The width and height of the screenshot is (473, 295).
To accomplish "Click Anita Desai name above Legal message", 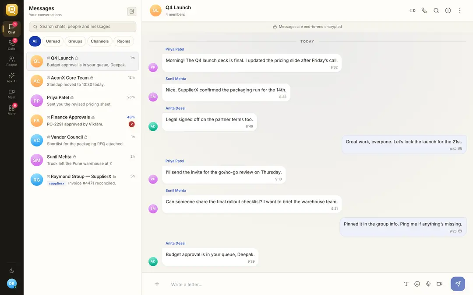I will click(175, 108).
